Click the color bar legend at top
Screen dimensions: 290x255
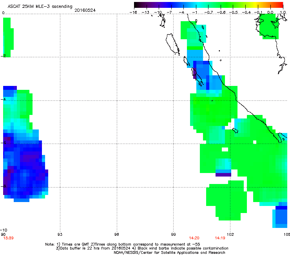(x=208, y=5)
